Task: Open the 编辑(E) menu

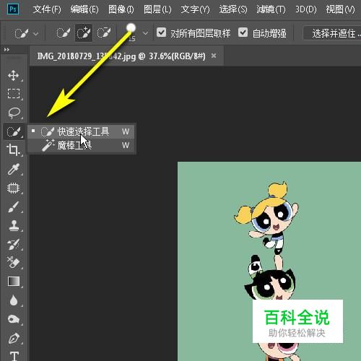Action: click(x=84, y=9)
